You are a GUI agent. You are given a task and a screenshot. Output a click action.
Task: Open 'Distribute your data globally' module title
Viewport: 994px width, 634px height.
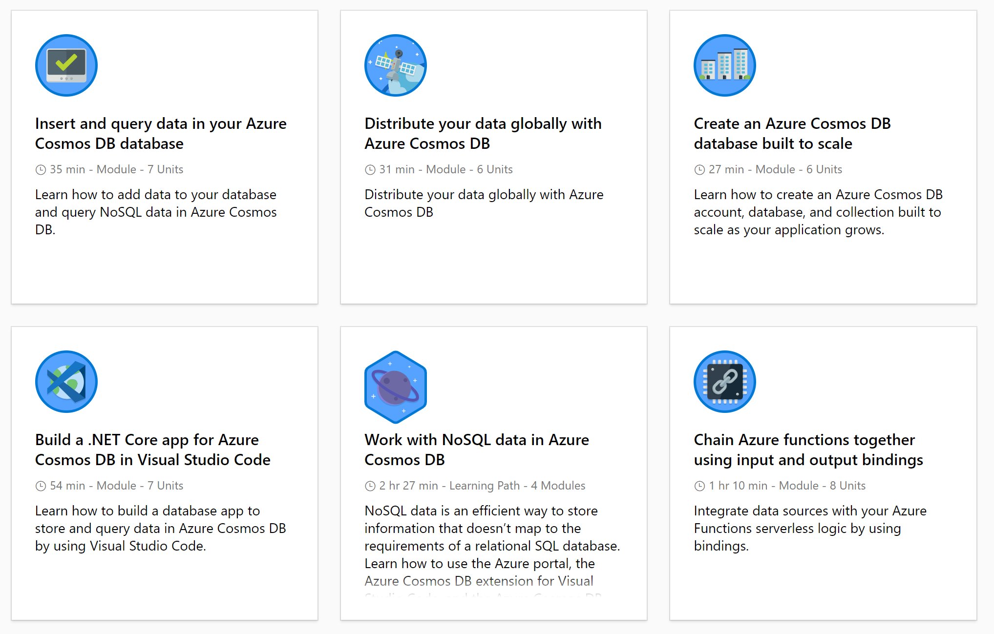[x=483, y=133]
